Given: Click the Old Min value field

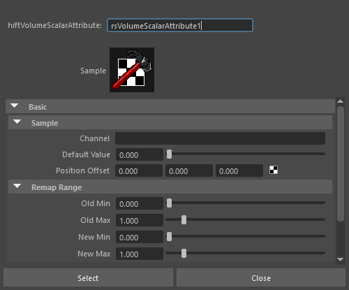Looking at the screenshot, I should (x=140, y=203).
